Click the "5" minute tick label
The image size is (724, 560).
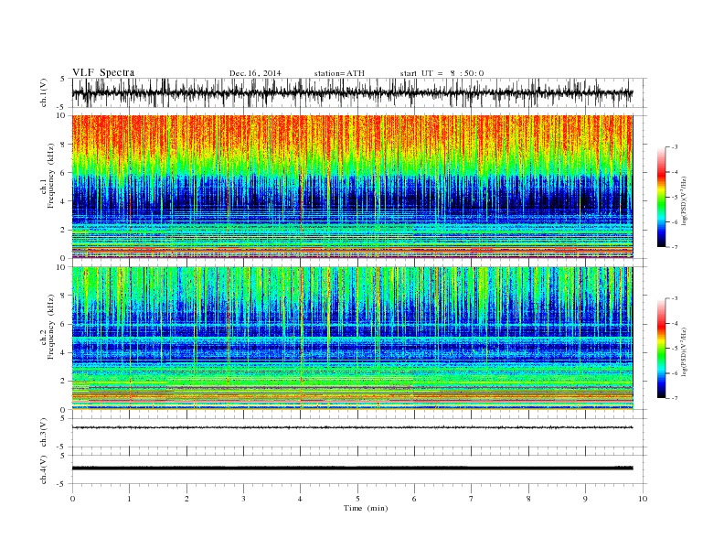357,499
